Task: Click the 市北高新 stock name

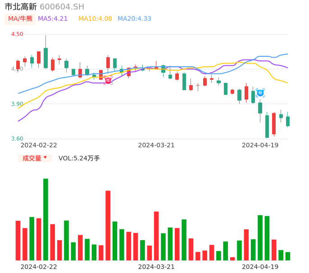Action: (x=21, y=7)
